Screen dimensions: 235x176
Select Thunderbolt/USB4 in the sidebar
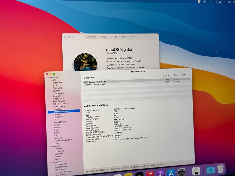pos(63,140)
